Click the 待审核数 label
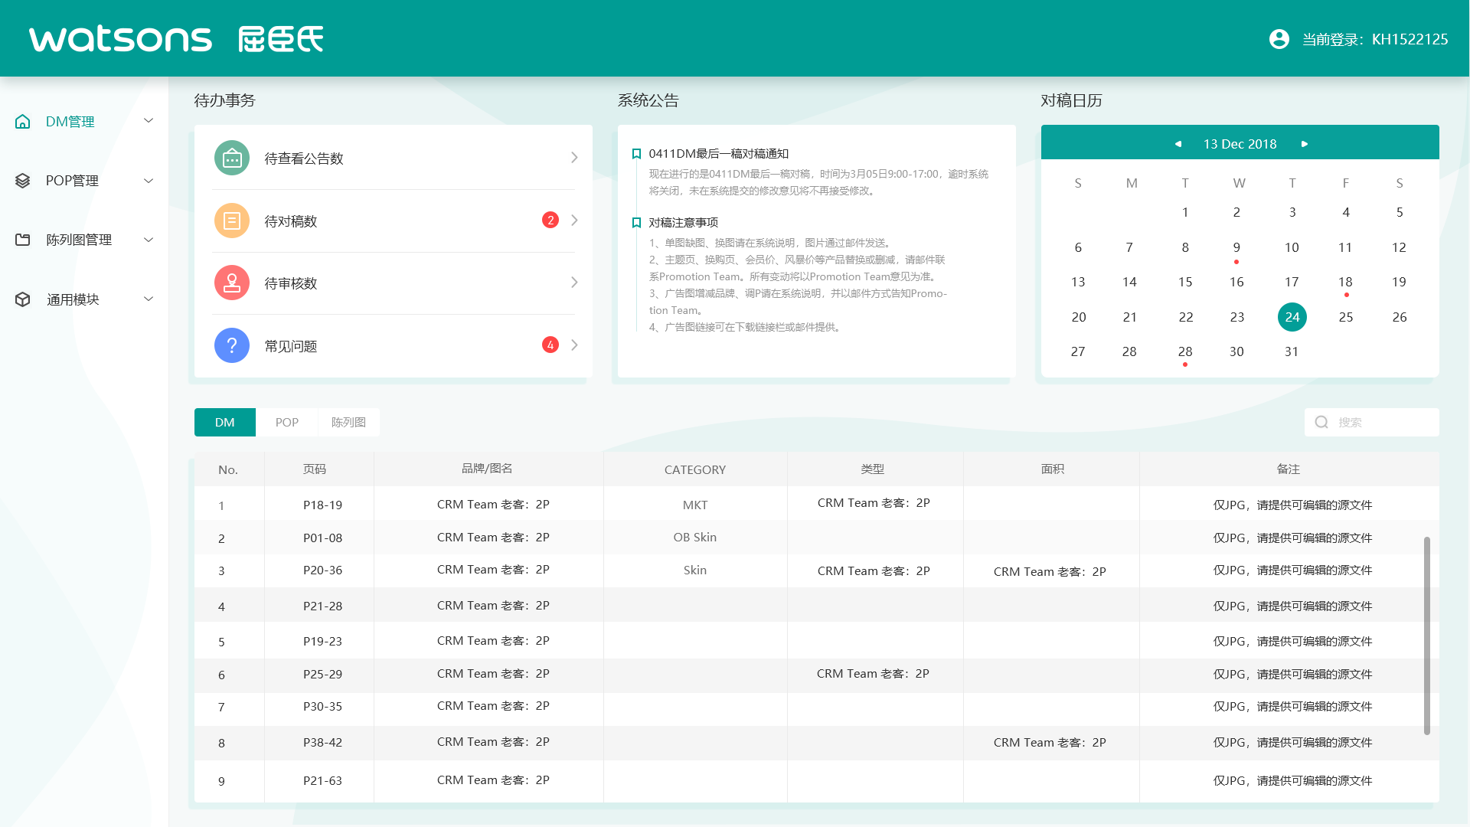The image size is (1470, 827). pos(291,283)
